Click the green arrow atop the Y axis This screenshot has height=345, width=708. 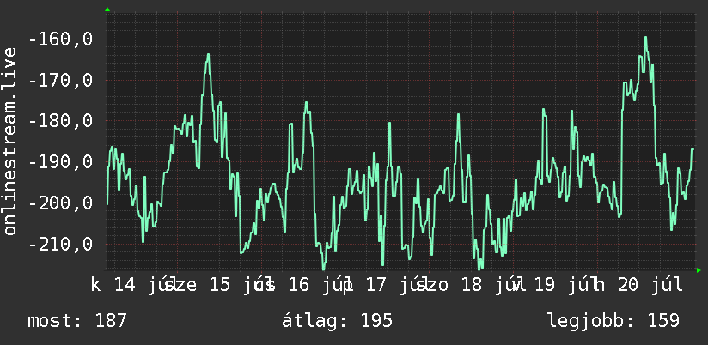click(107, 9)
